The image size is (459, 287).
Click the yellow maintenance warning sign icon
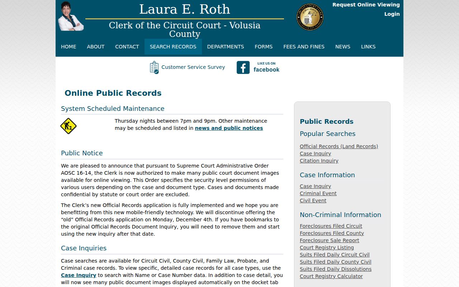click(x=68, y=126)
